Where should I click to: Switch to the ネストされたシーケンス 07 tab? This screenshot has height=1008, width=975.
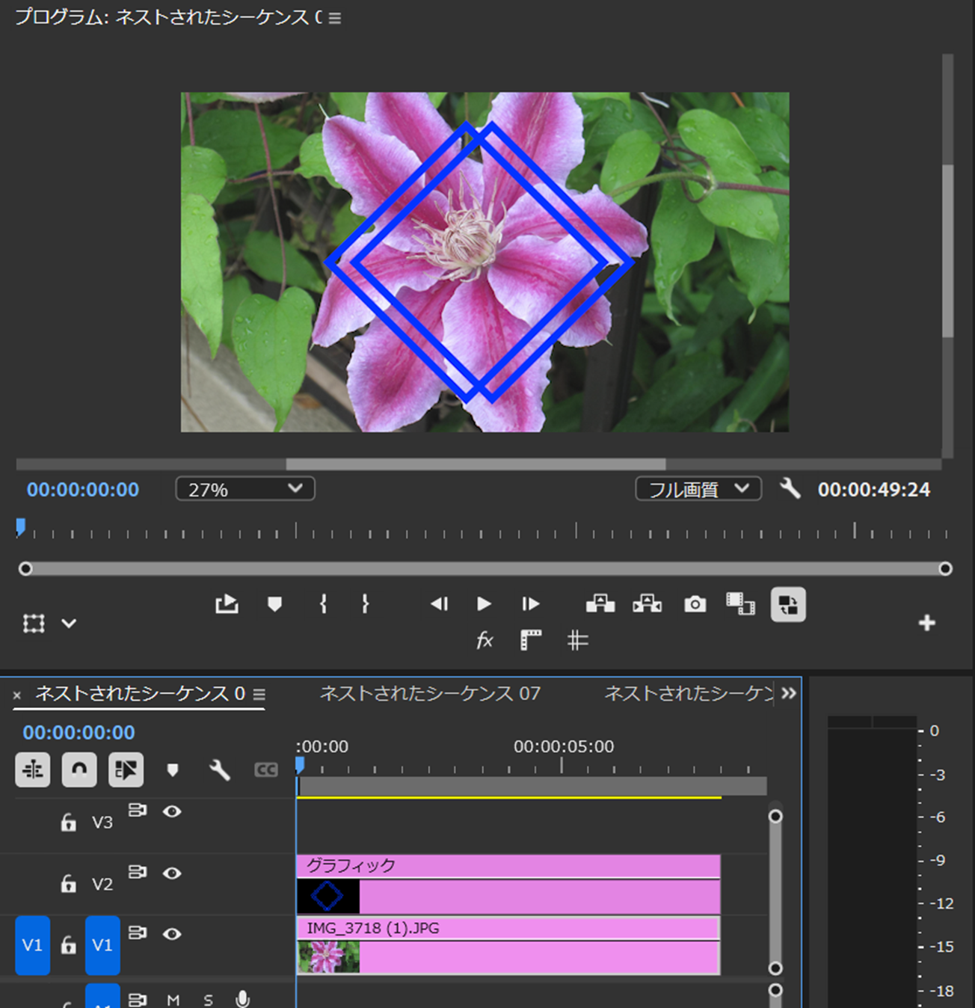[x=431, y=694]
